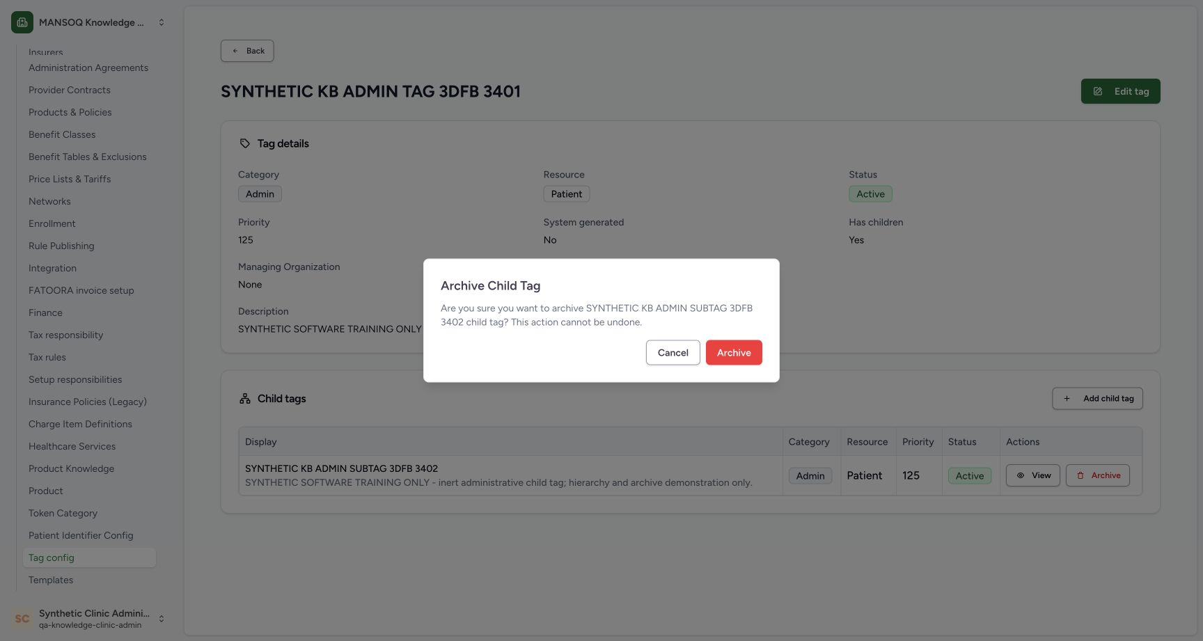This screenshot has height=641, width=1203.
Task: Click the Admin category badge in the child tag row
Action: [810, 476]
